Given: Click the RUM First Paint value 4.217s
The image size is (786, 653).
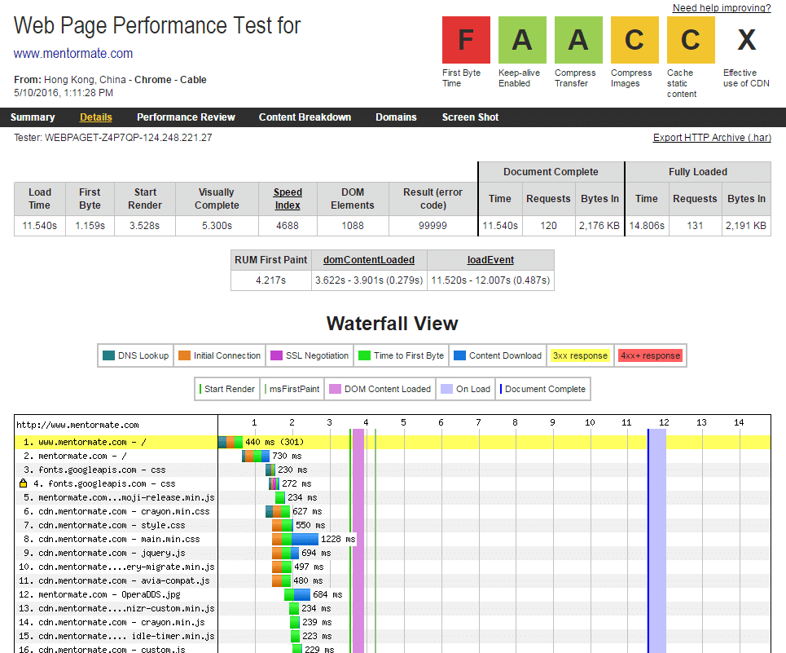Looking at the screenshot, I should pos(270,280).
